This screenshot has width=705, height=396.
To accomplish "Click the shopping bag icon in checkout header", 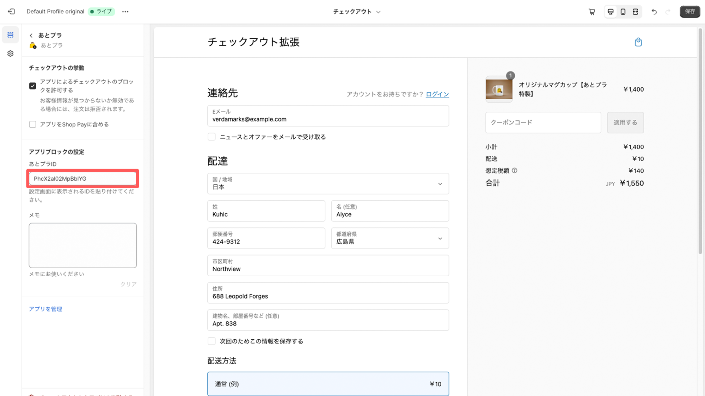I will click(x=638, y=42).
